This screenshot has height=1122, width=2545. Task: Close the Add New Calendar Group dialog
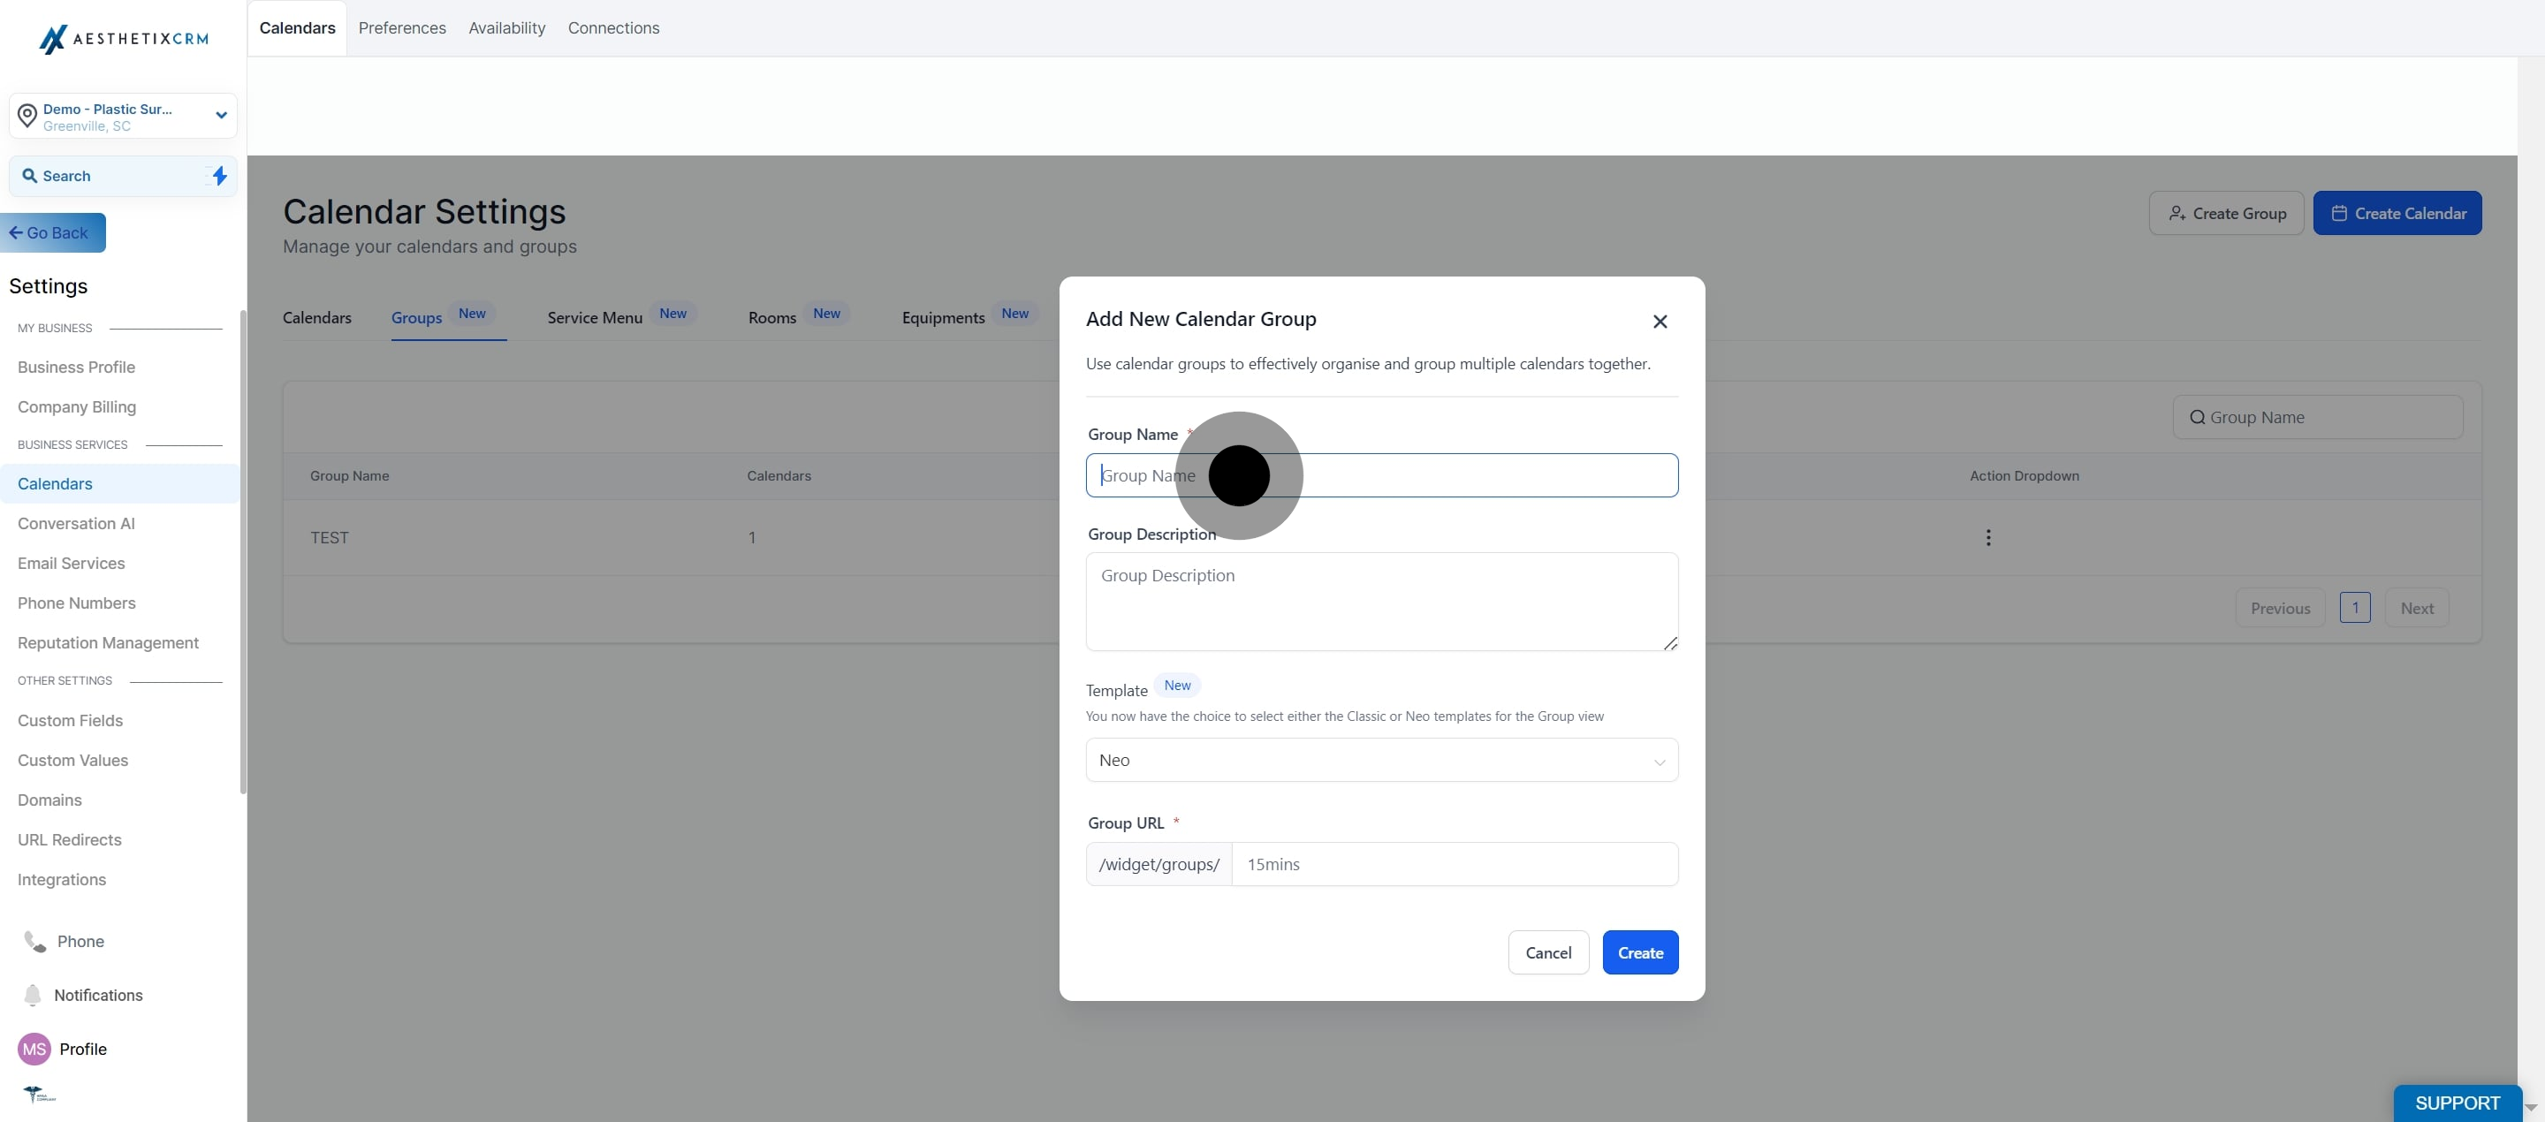1660,321
